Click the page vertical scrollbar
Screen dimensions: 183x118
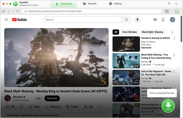pos(181,29)
